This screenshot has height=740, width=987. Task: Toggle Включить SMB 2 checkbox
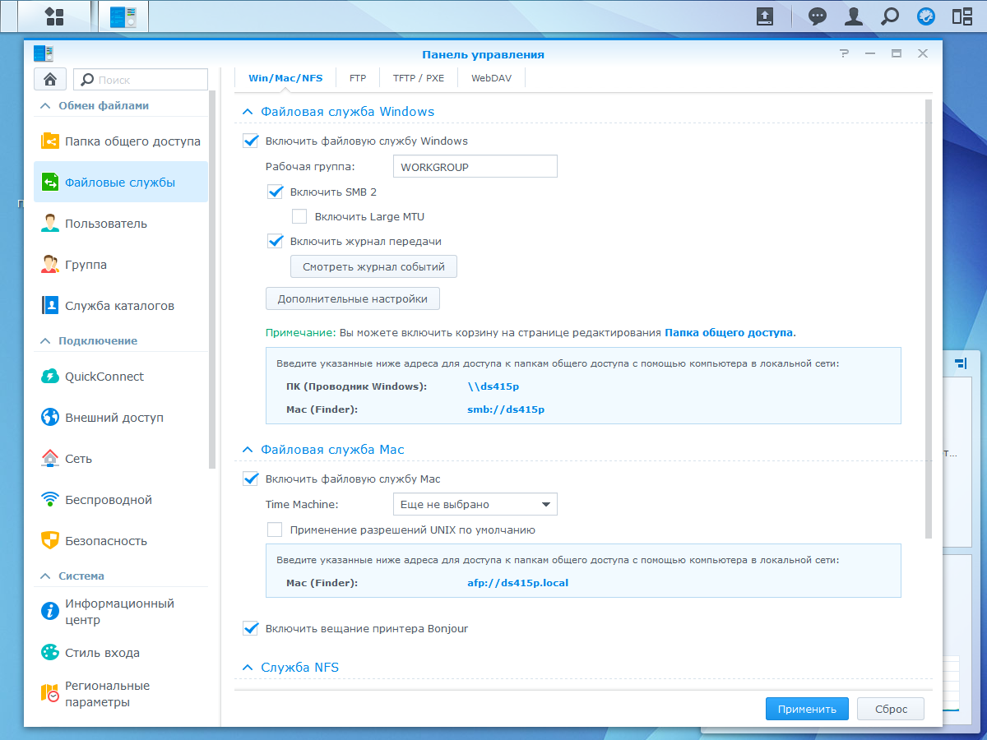point(275,192)
